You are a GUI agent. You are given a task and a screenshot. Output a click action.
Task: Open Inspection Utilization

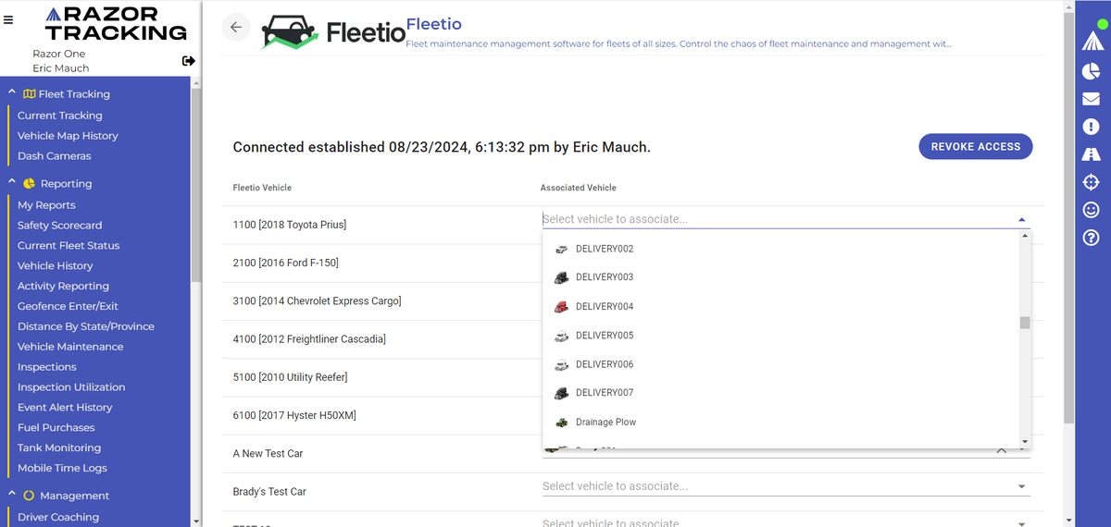(x=71, y=387)
